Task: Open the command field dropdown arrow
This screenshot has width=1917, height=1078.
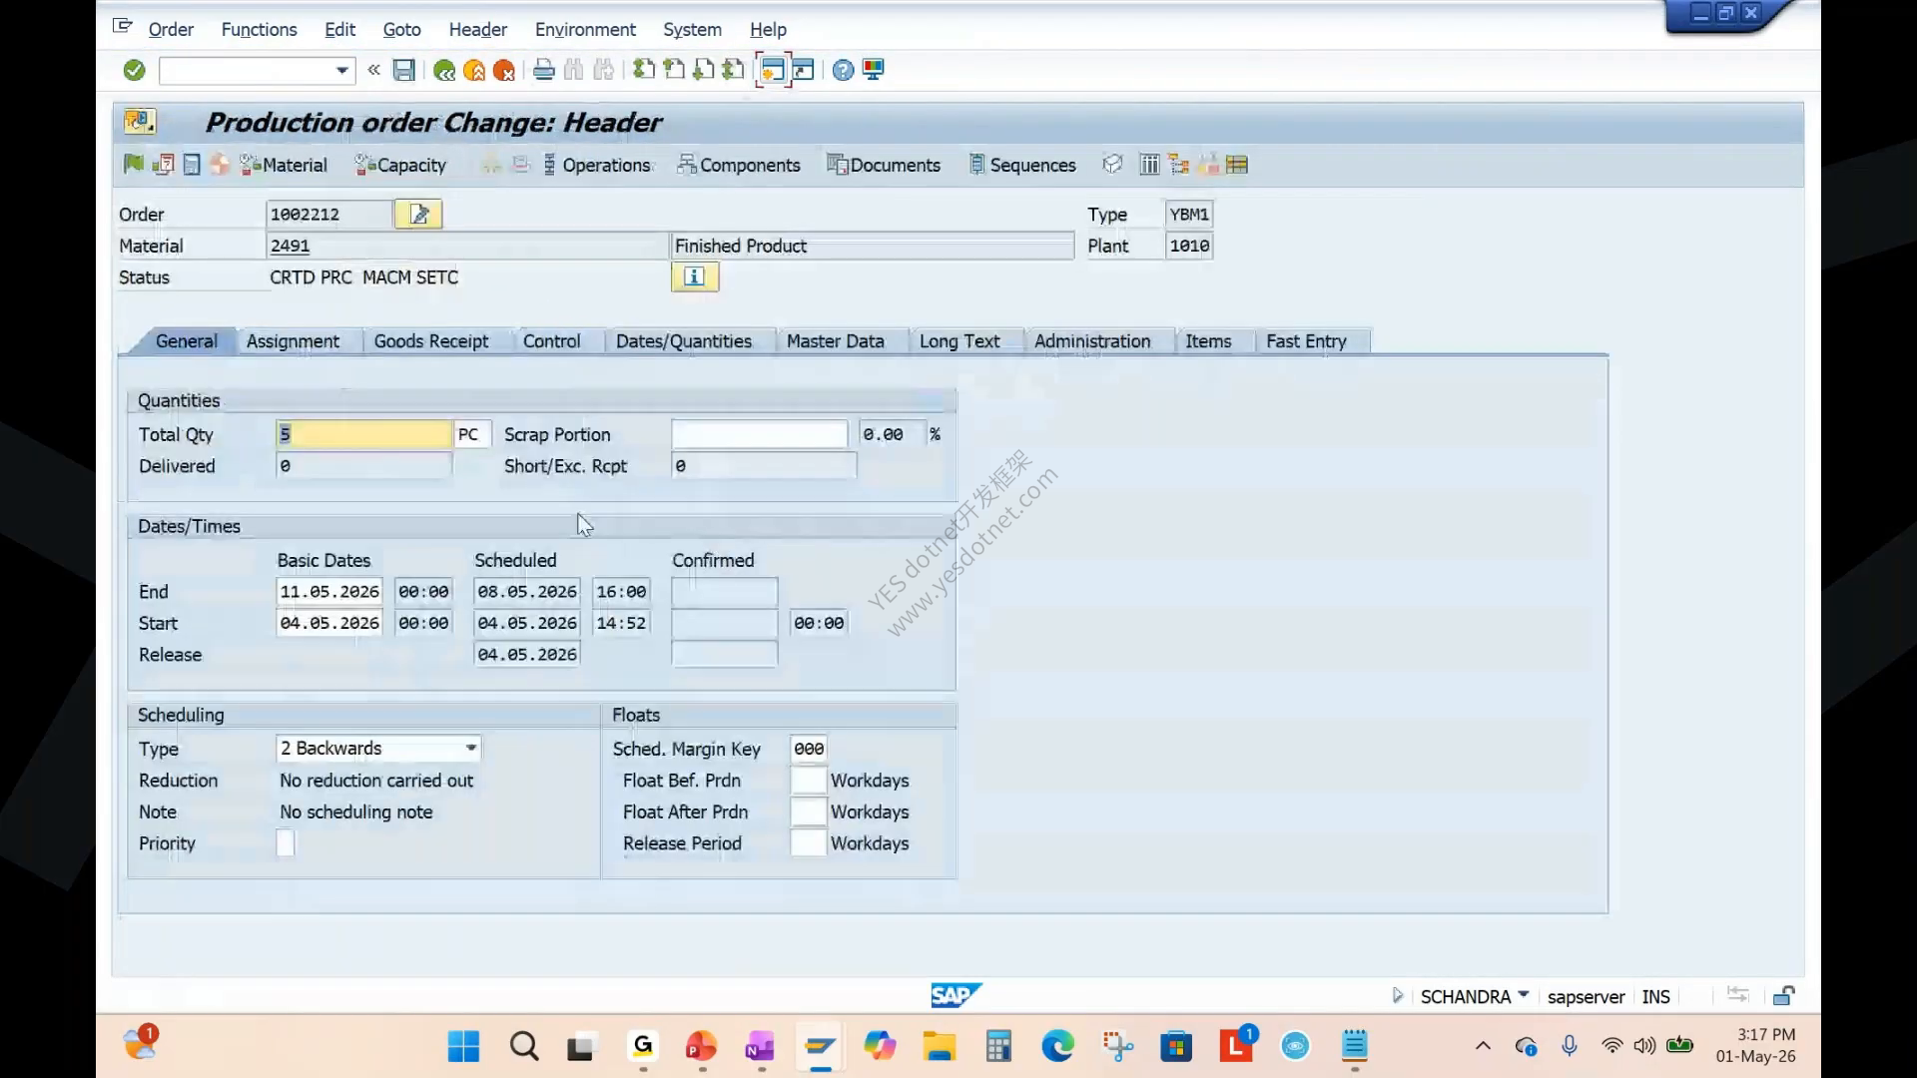Action: click(x=341, y=70)
